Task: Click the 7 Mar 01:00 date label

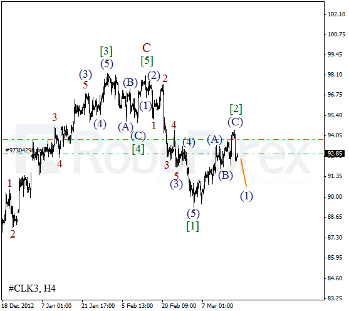Action: 217,306
